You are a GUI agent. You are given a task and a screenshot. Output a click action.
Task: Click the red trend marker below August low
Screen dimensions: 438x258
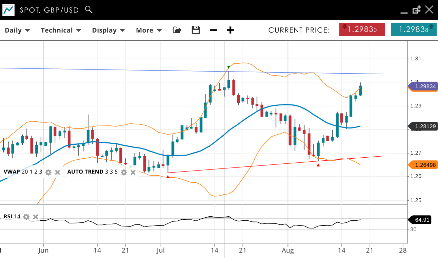[x=318, y=165]
